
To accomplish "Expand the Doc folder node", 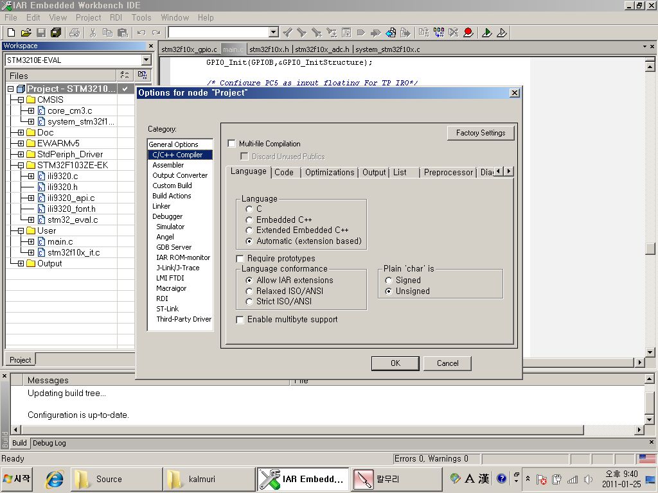I will [21, 132].
